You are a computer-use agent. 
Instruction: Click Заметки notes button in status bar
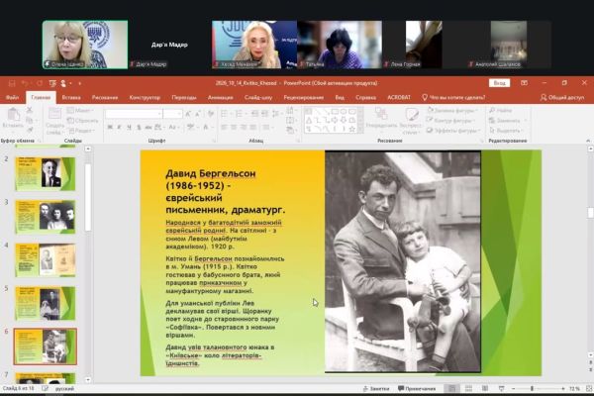click(376, 388)
